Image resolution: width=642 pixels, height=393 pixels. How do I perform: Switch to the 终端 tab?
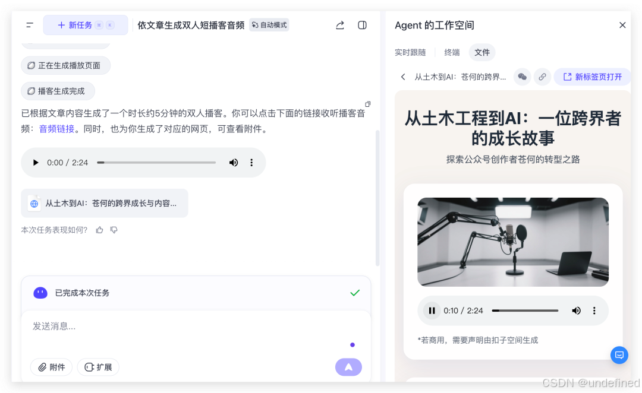452,52
